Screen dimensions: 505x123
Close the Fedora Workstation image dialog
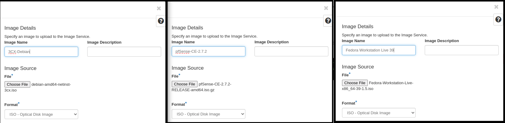point(496,7)
